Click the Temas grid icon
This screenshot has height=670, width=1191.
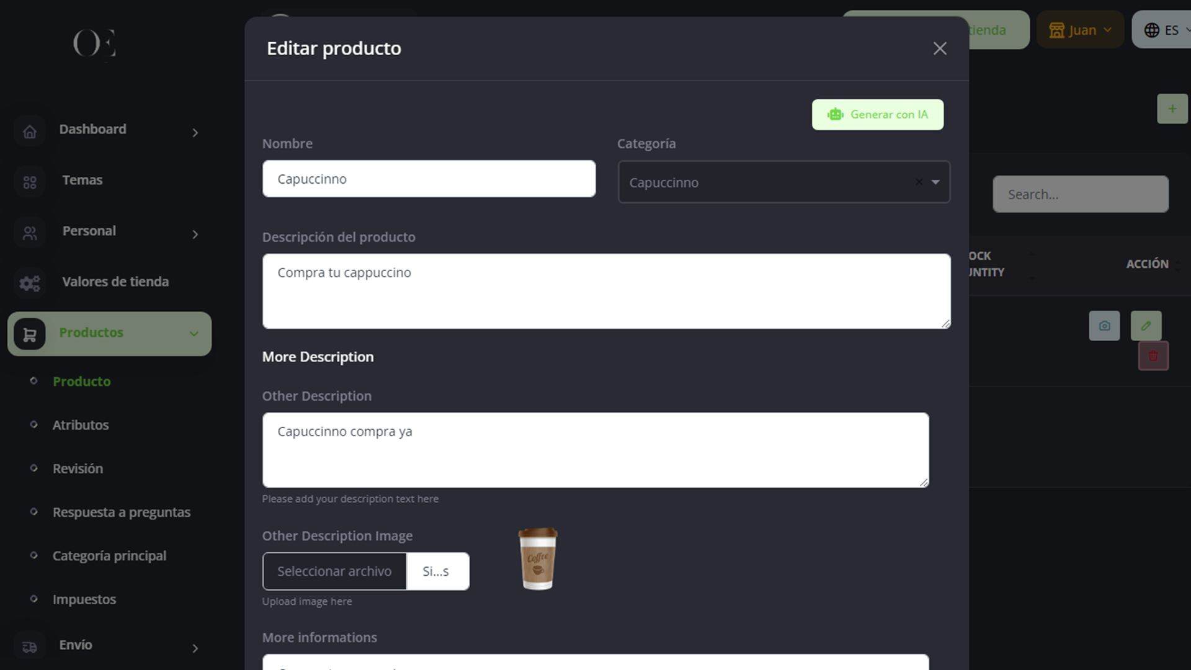coord(30,182)
